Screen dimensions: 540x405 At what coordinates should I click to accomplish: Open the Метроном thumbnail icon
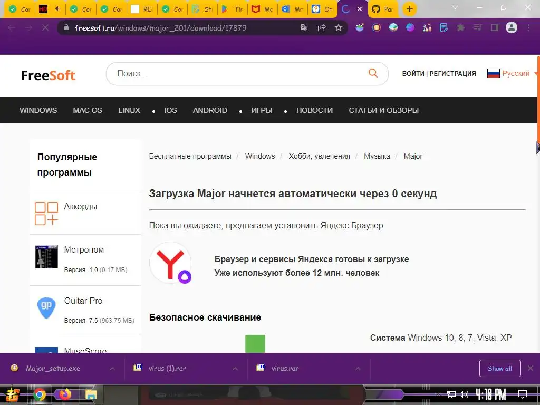coord(46,257)
